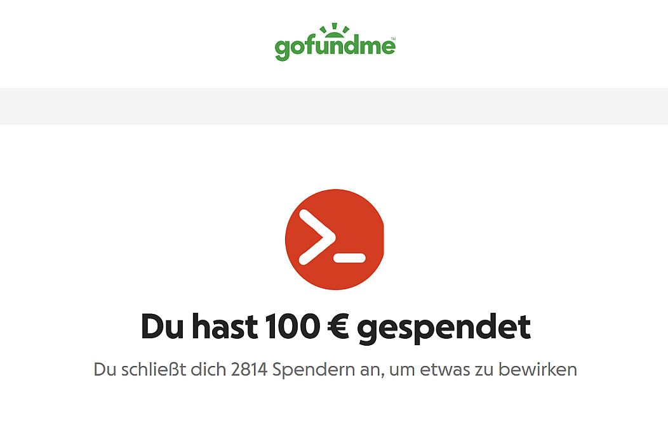Click the red terminal-prompt campaign avatar
Viewport: 668px width, 432px height.
335,239
